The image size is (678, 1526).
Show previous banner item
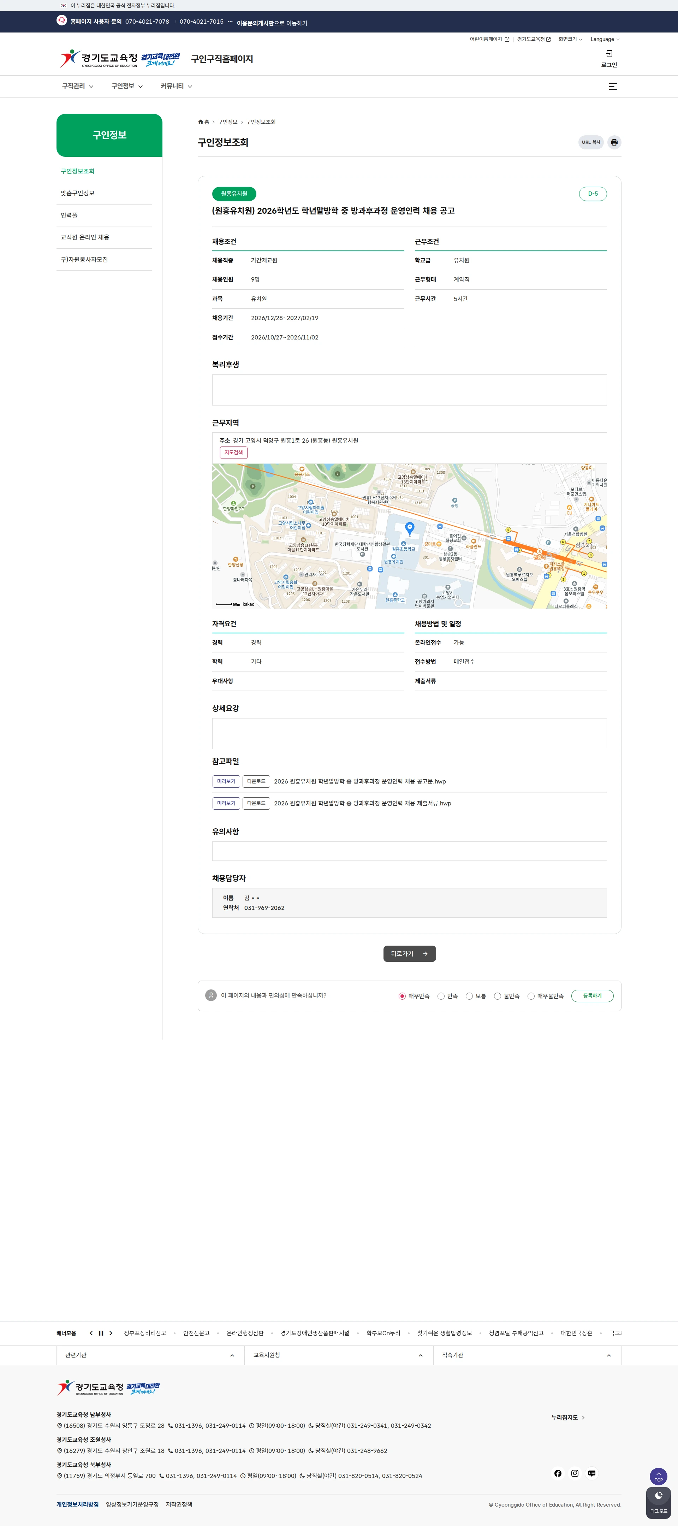(x=91, y=1333)
